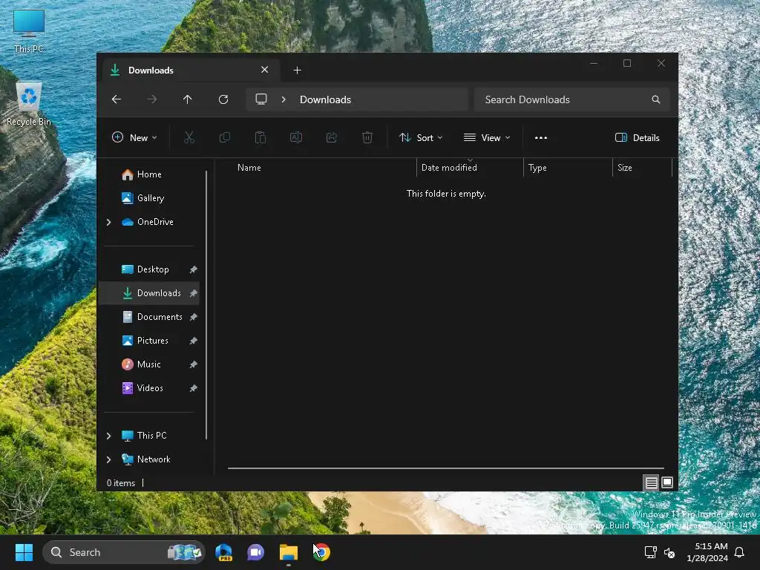
Task: Click the PC monitor icon in address bar
Action: (x=261, y=99)
